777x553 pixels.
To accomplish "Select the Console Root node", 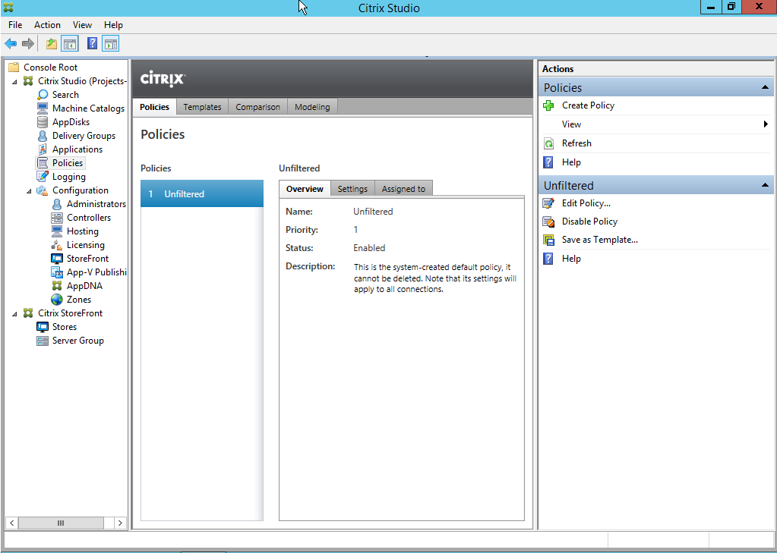I will click(51, 68).
